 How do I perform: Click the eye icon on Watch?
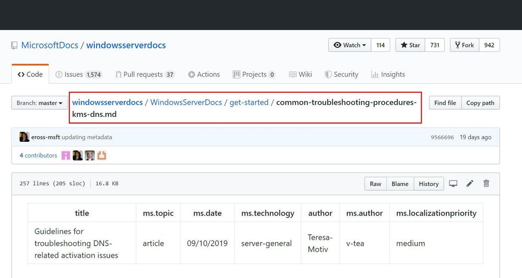pyautogui.click(x=337, y=45)
